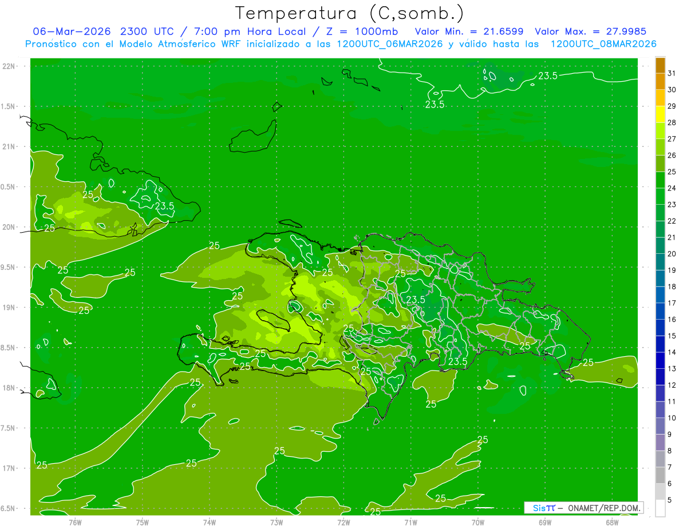Click the "69W" longitude axis label
The width and height of the screenshot is (687, 530).
click(x=545, y=522)
